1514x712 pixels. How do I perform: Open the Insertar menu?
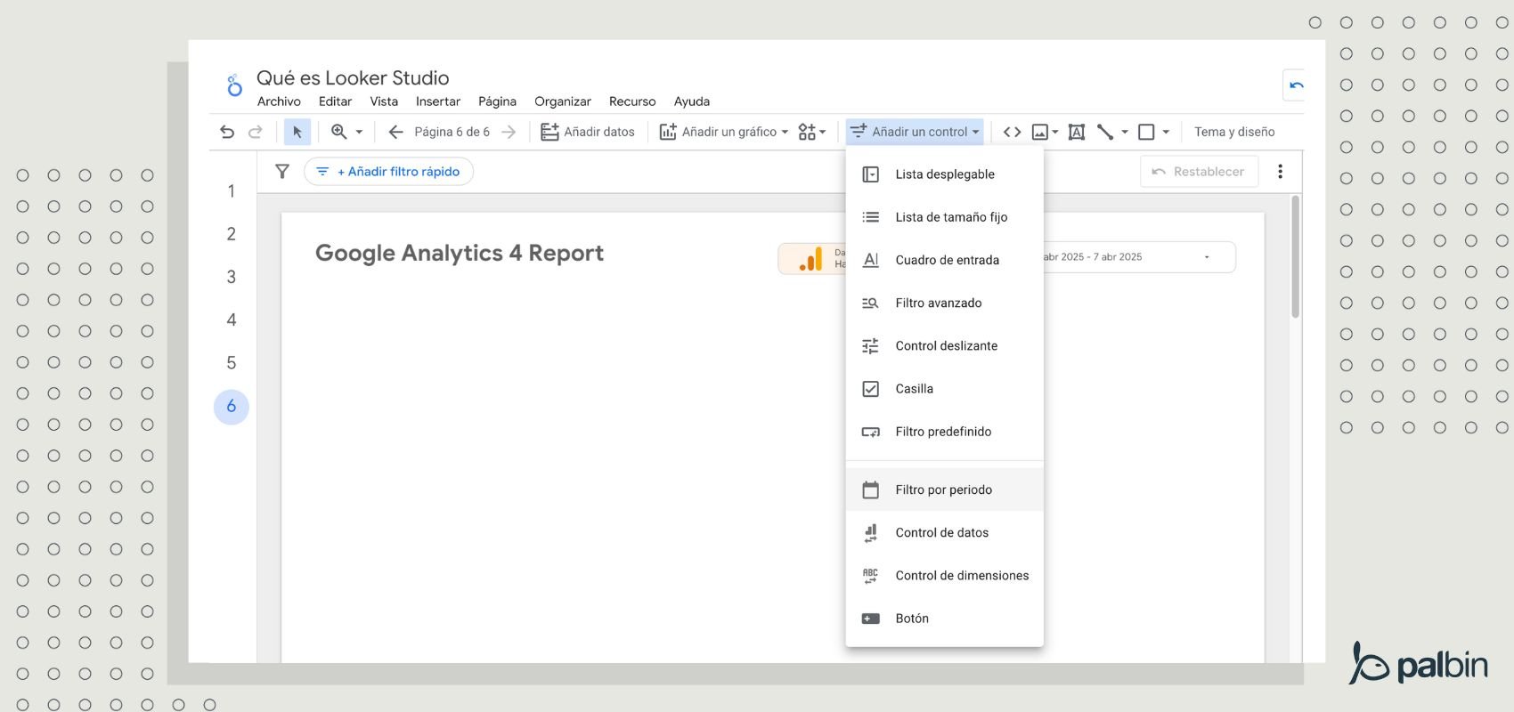tap(438, 101)
